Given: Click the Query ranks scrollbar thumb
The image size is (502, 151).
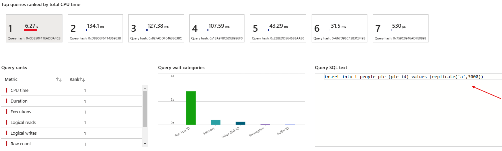Looking at the screenshot, I should (x=145, y=109).
